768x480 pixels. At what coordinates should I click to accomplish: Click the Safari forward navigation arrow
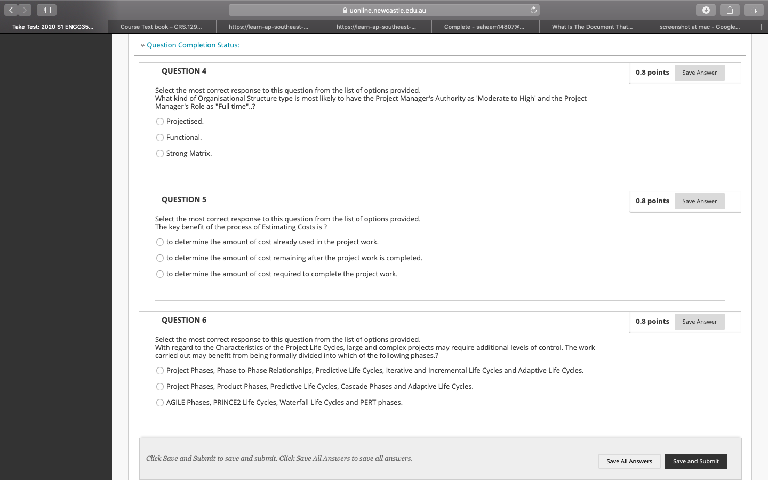[x=25, y=10]
